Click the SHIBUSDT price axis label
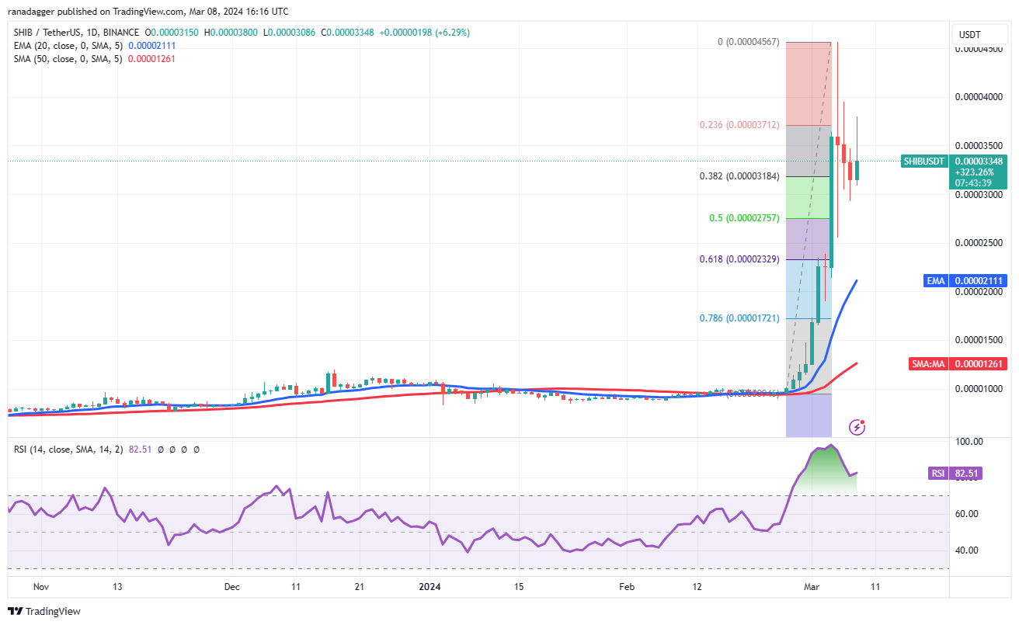Image resolution: width=1019 pixels, height=625 pixels. pyautogui.click(x=925, y=161)
